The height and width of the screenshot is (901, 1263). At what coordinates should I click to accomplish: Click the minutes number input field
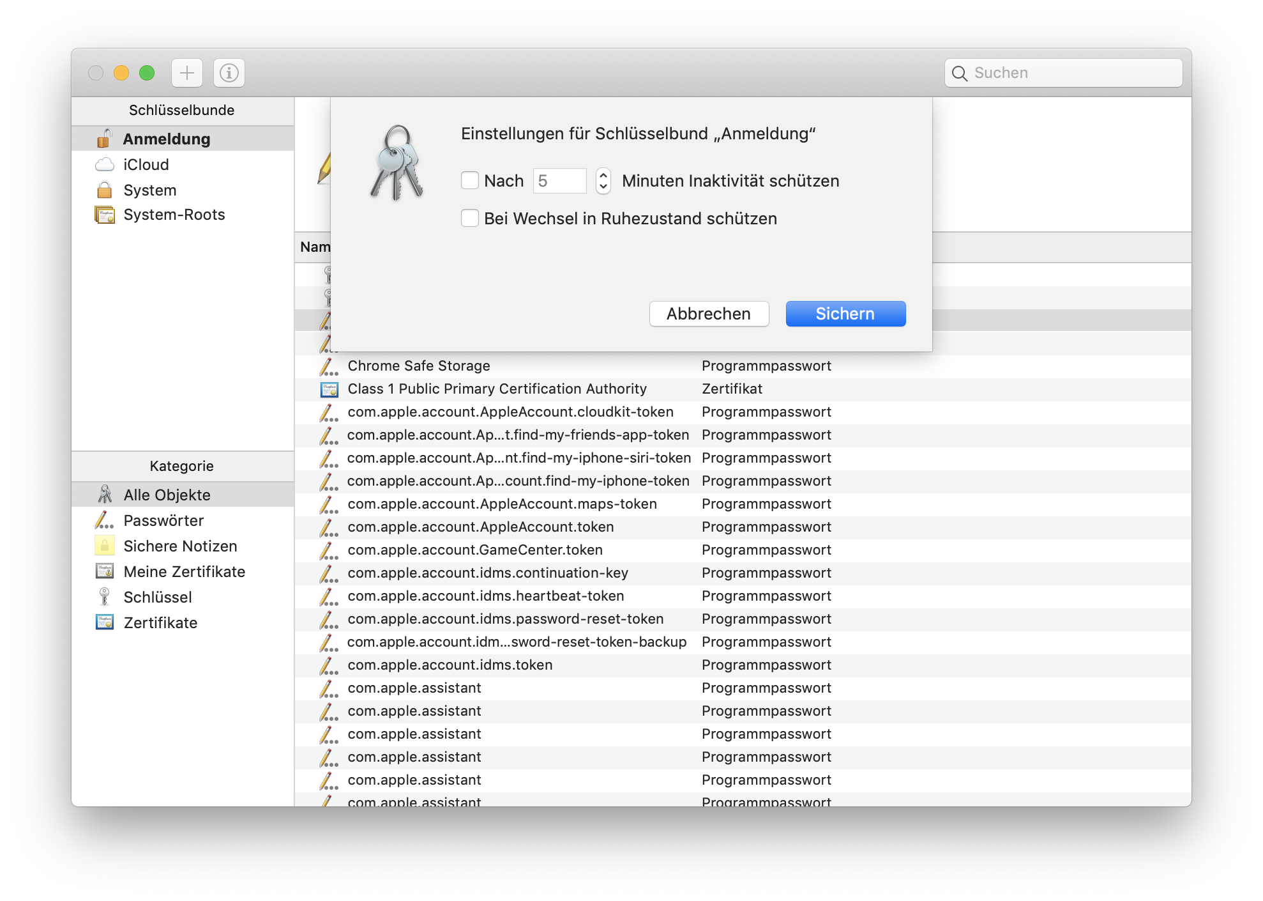coord(559,181)
